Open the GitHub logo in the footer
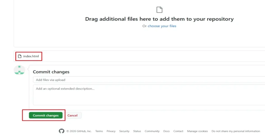265x139 pixels. [62, 131]
